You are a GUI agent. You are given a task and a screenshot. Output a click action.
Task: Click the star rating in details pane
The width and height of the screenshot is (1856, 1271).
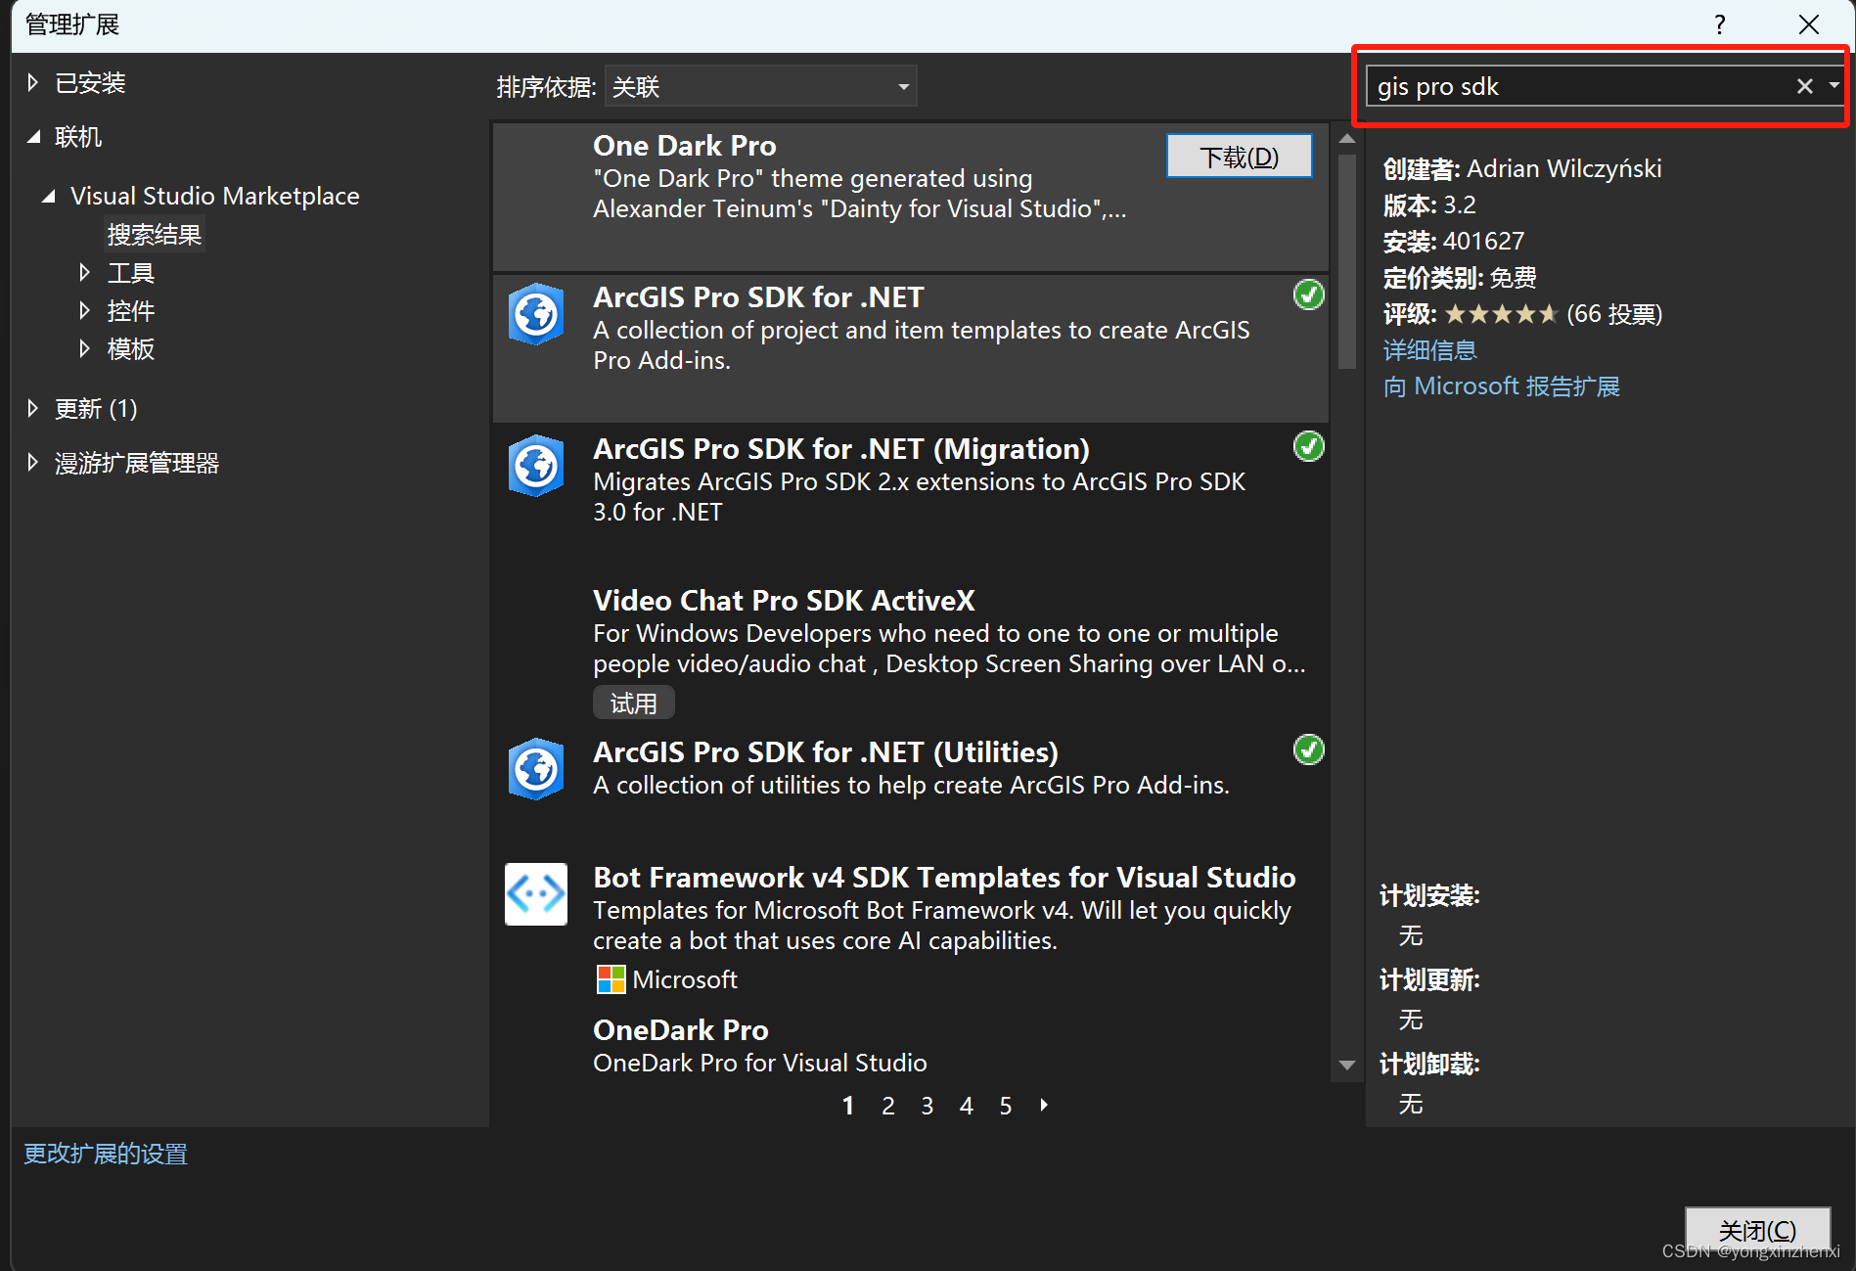tap(1501, 314)
